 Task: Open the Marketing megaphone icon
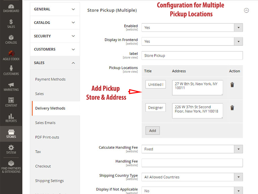[11, 86]
